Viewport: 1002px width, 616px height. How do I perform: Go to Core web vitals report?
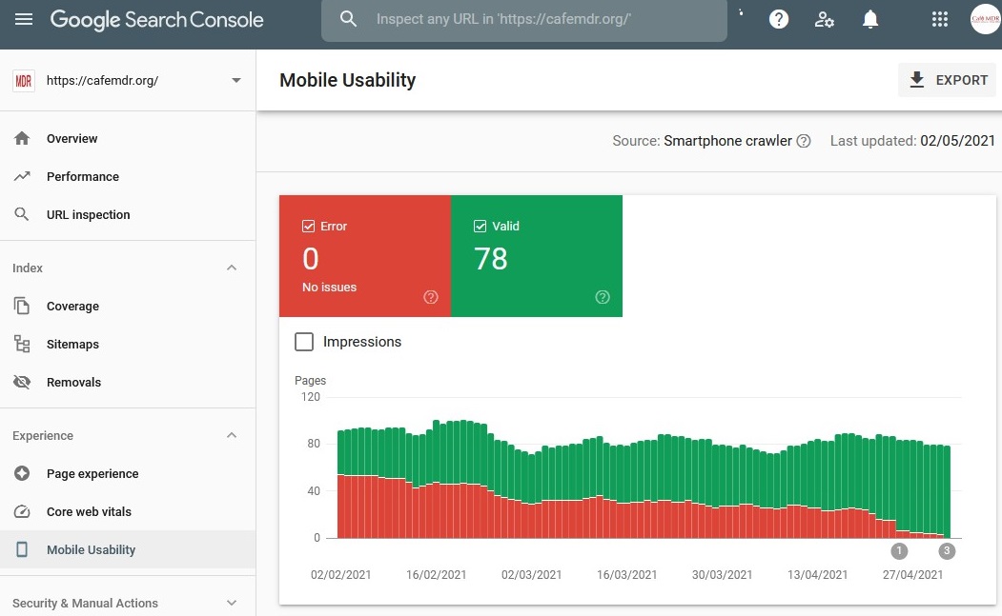pyautogui.click(x=89, y=512)
